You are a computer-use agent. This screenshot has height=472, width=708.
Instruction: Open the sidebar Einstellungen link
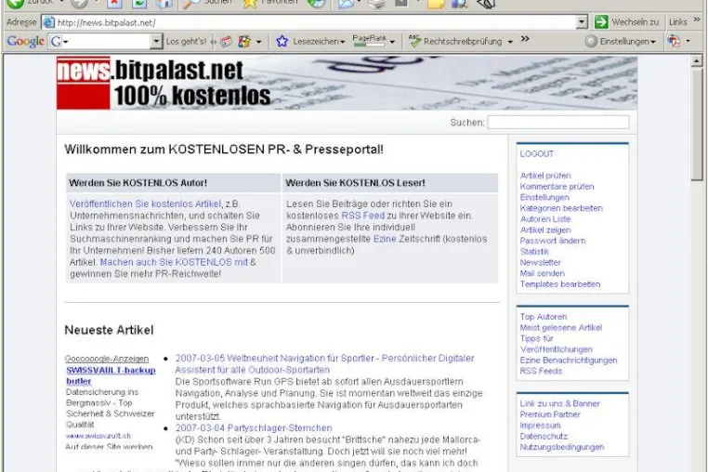[x=544, y=197]
